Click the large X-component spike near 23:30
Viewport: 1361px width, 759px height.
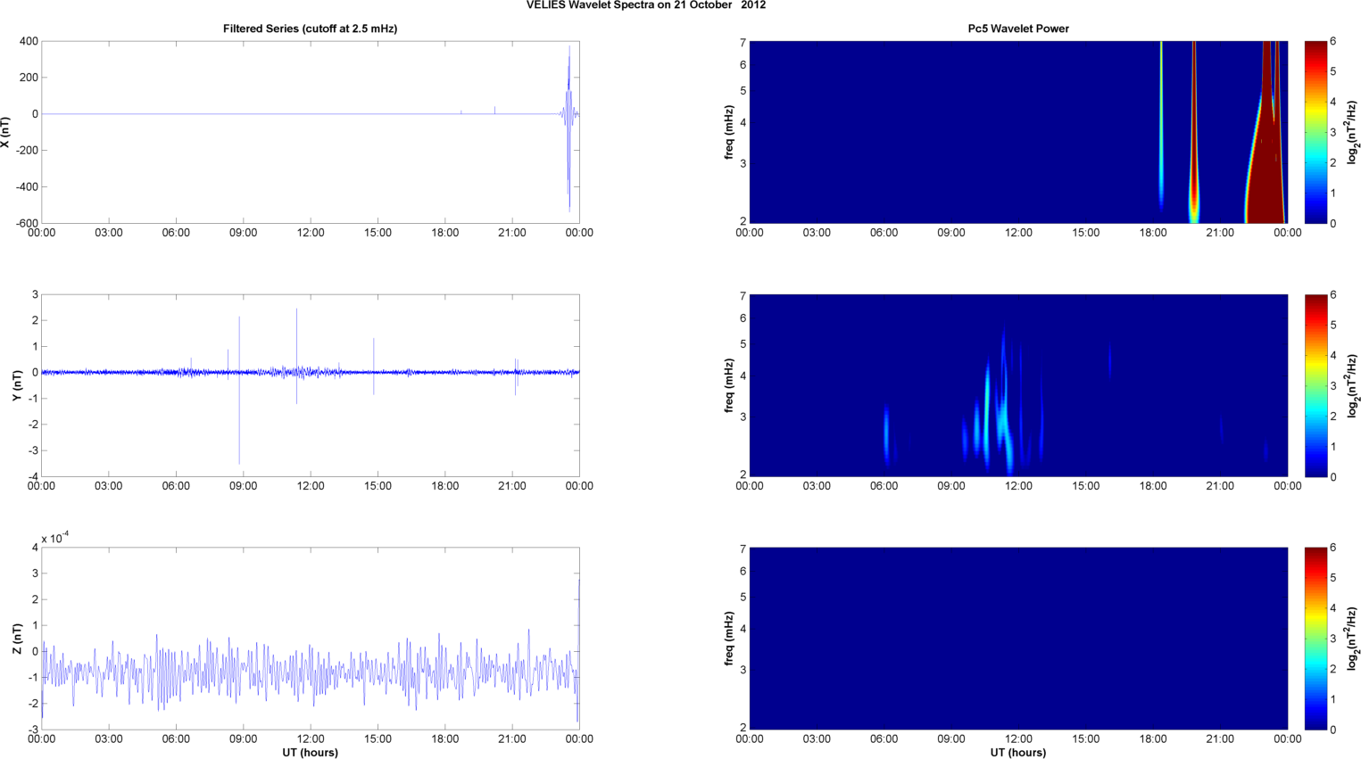click(569, 128)
